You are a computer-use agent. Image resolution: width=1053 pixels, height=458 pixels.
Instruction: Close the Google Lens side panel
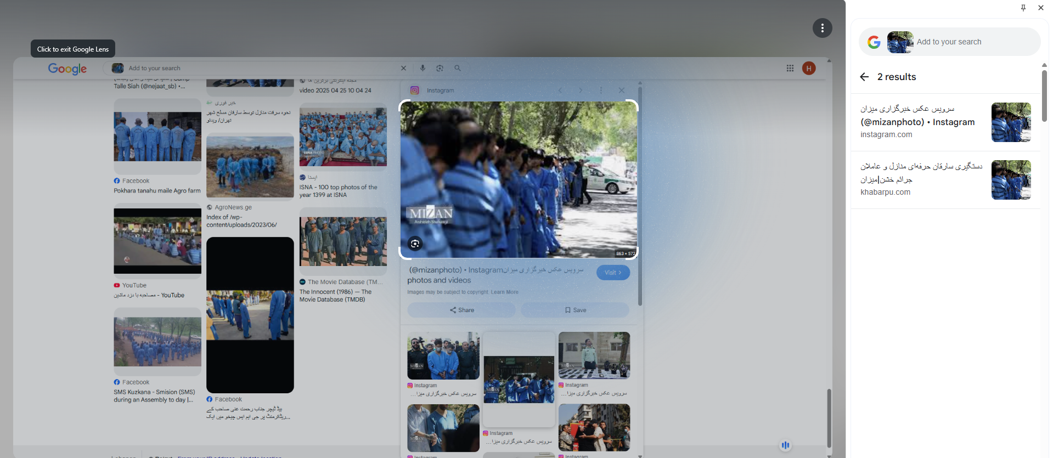1040,8
